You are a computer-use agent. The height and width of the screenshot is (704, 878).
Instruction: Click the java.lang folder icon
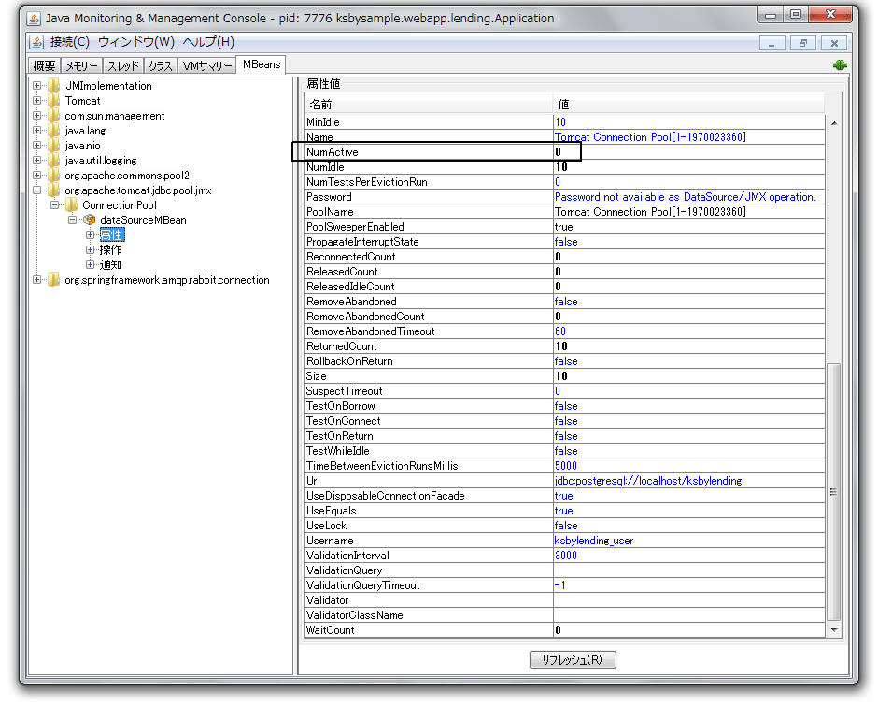[x=53, y=130]
